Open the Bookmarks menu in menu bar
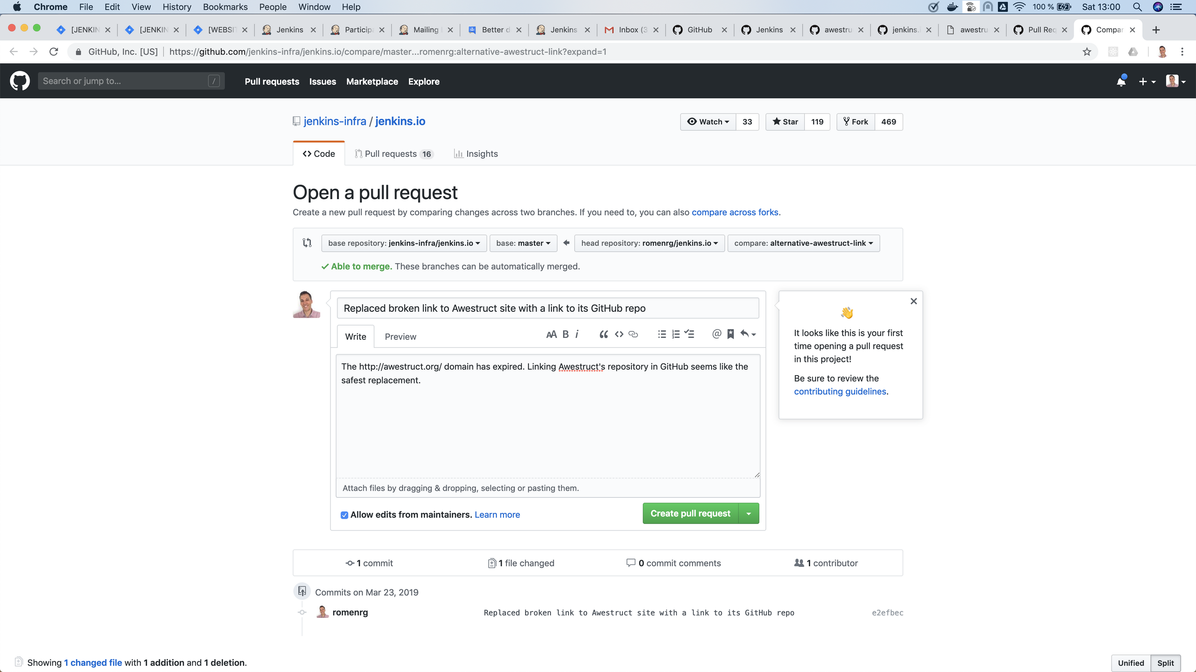The width and height of the screenshot is (1196, 672). point(225,6)
